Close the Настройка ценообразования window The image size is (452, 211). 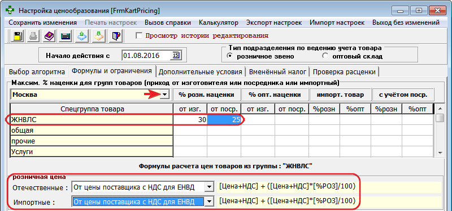coord(437,11)
